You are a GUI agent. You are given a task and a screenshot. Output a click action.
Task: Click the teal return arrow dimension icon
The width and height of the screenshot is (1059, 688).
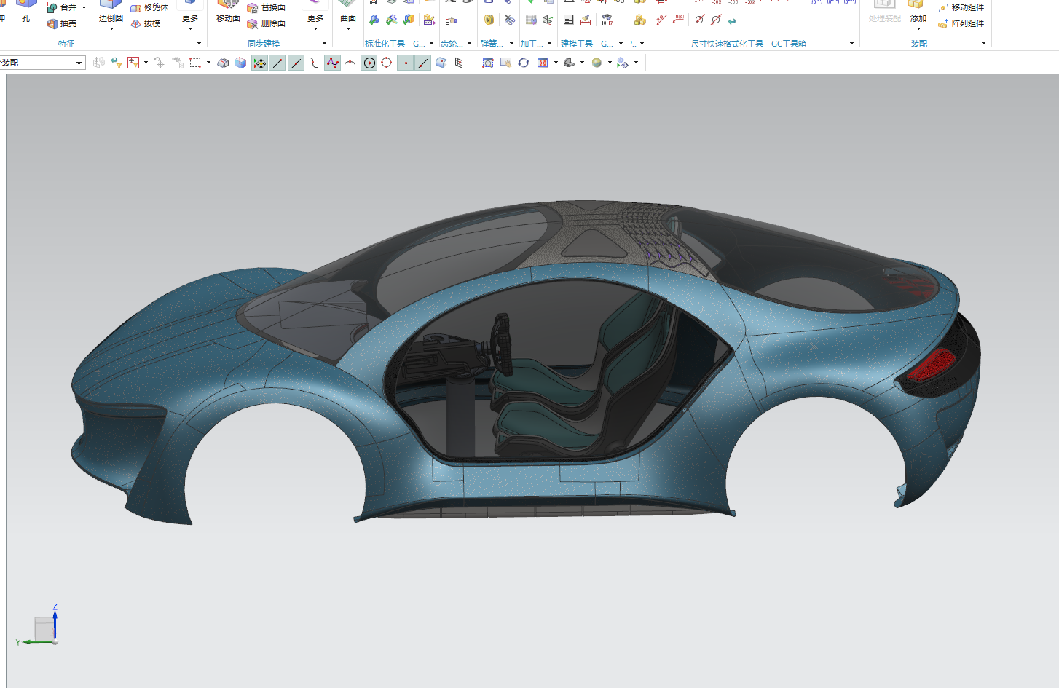(732, 20)
